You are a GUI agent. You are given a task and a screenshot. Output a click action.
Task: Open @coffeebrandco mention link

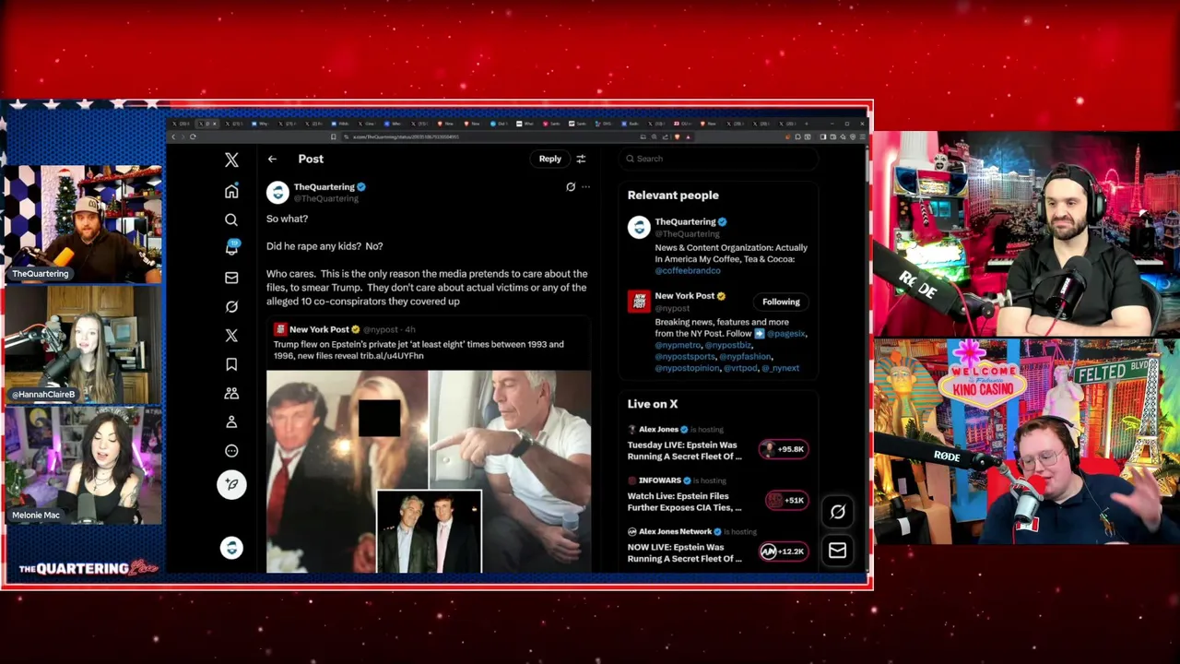tap(687, 271)
